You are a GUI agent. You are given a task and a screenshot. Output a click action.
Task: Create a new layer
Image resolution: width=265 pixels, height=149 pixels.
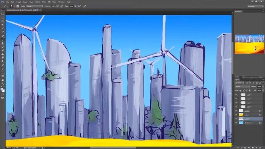(x=256, y=148)
